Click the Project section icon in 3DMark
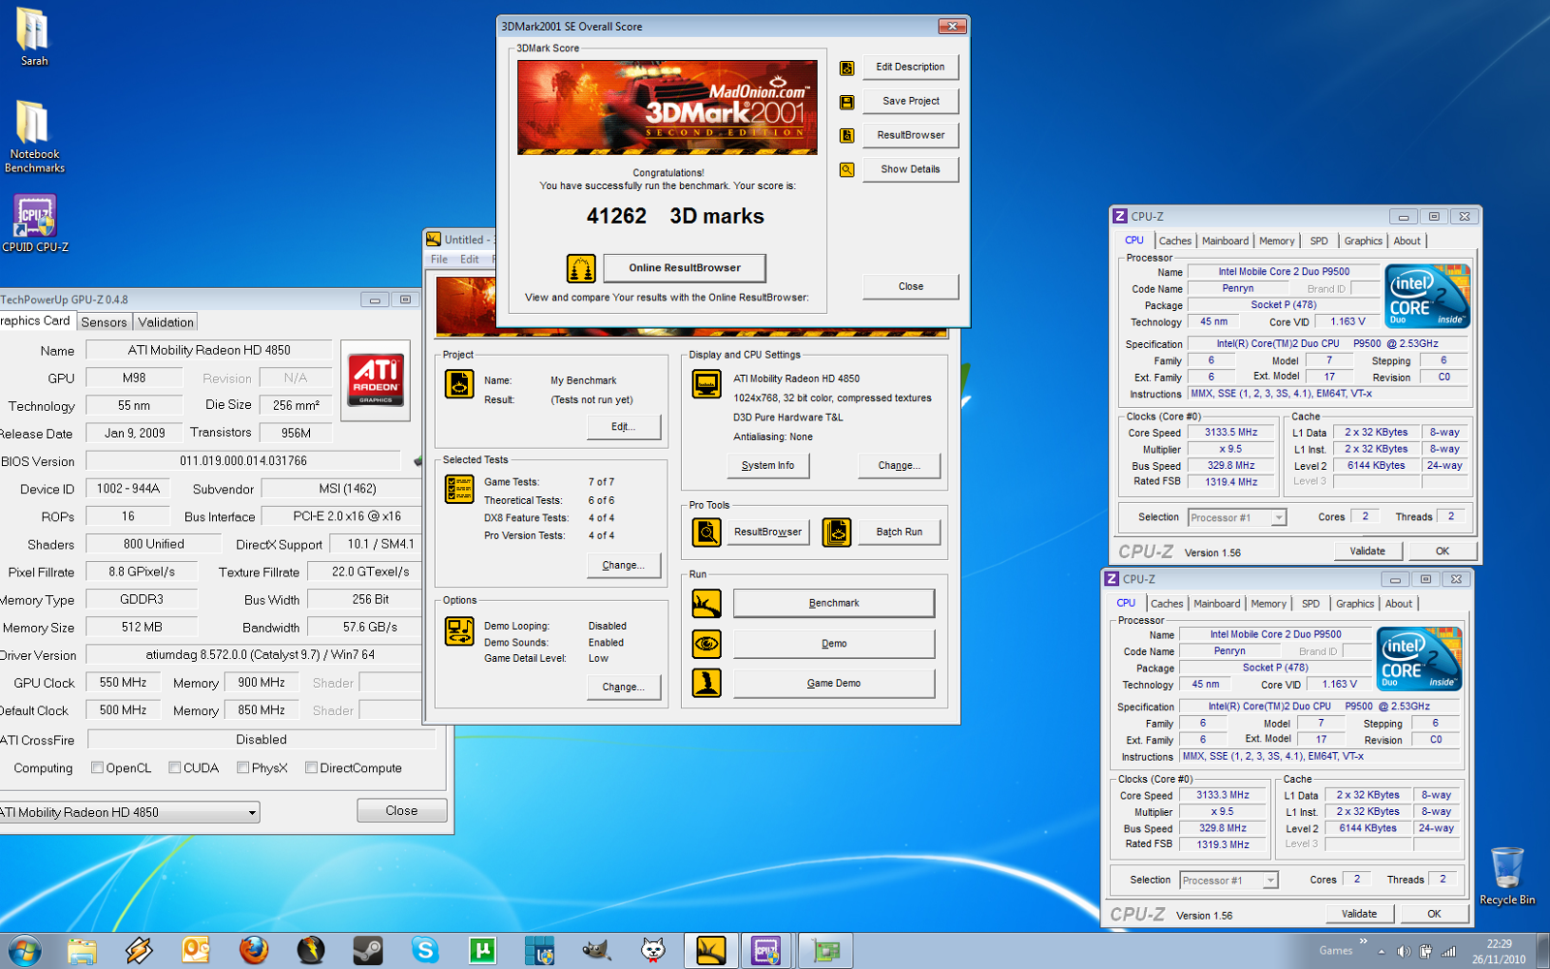Screen dimensions: 1550x969 [x=459, y=384]
